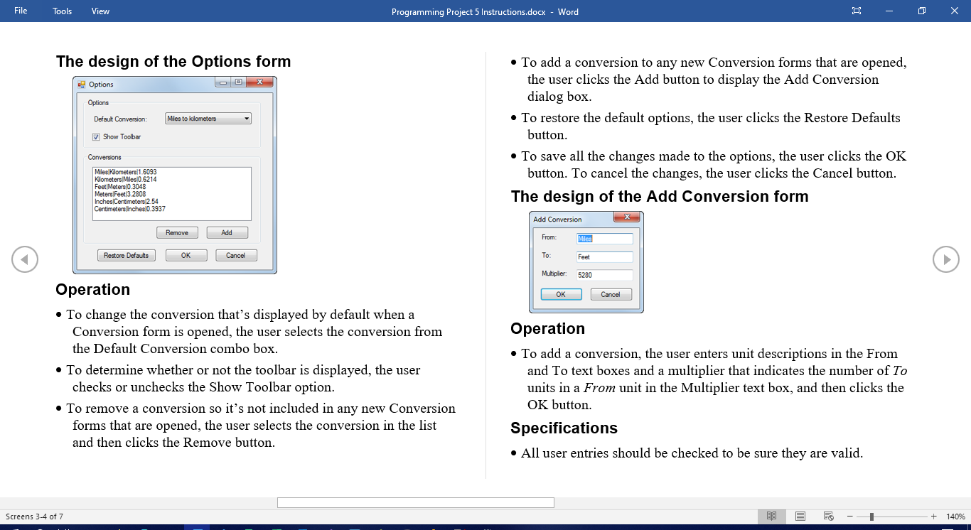
Task: Click the Auto-hide reading toolbar icon
Action: pos(856,11)
